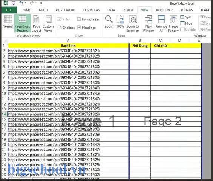Select column E header
Image resolution: width=213 pixels, height=181 pixels.
pyautogui.click(x=199, y=40)
